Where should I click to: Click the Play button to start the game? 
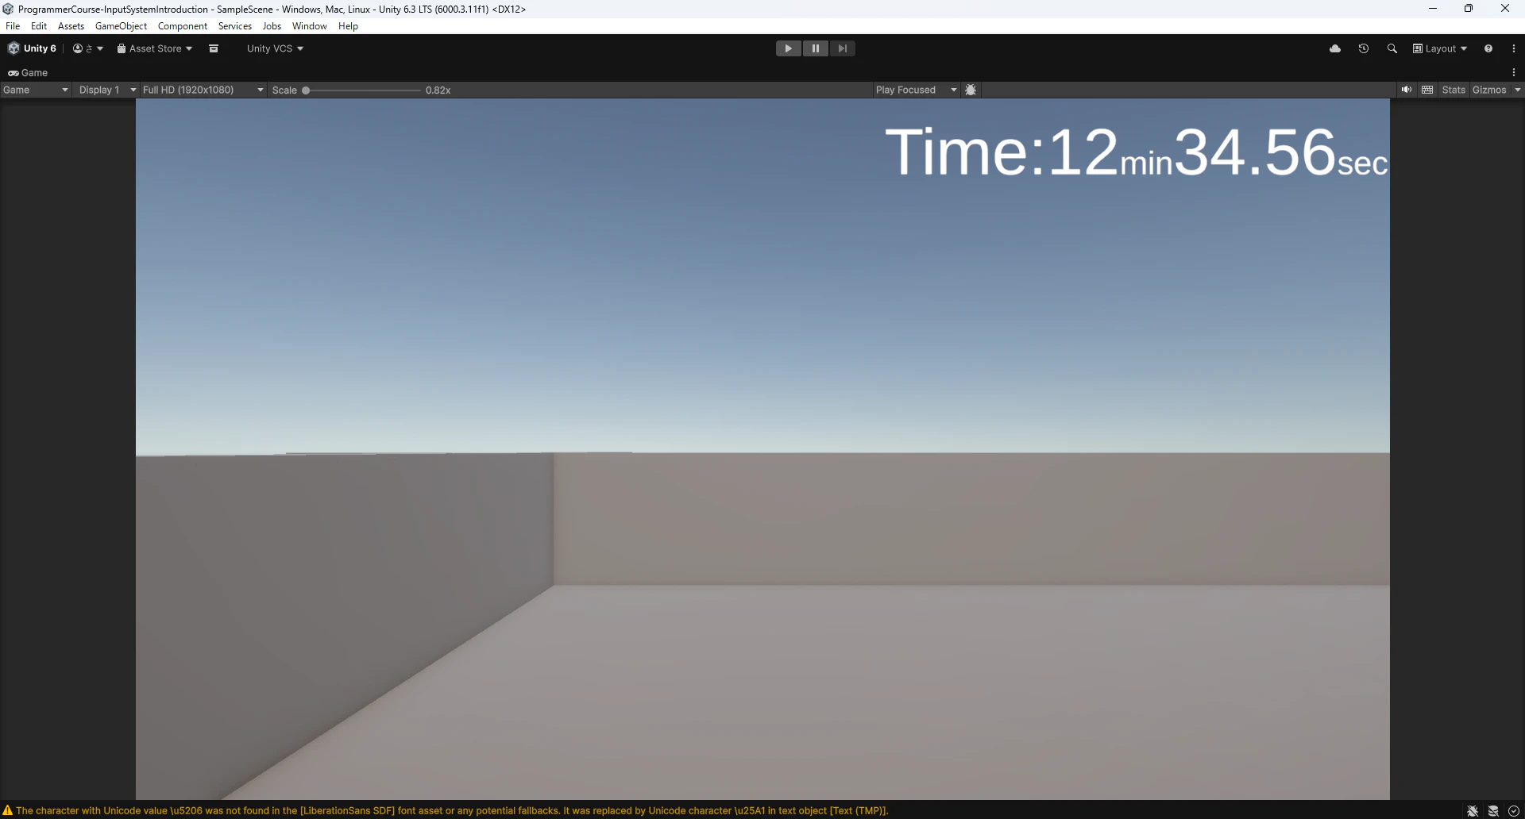click(x=788, y=48)
